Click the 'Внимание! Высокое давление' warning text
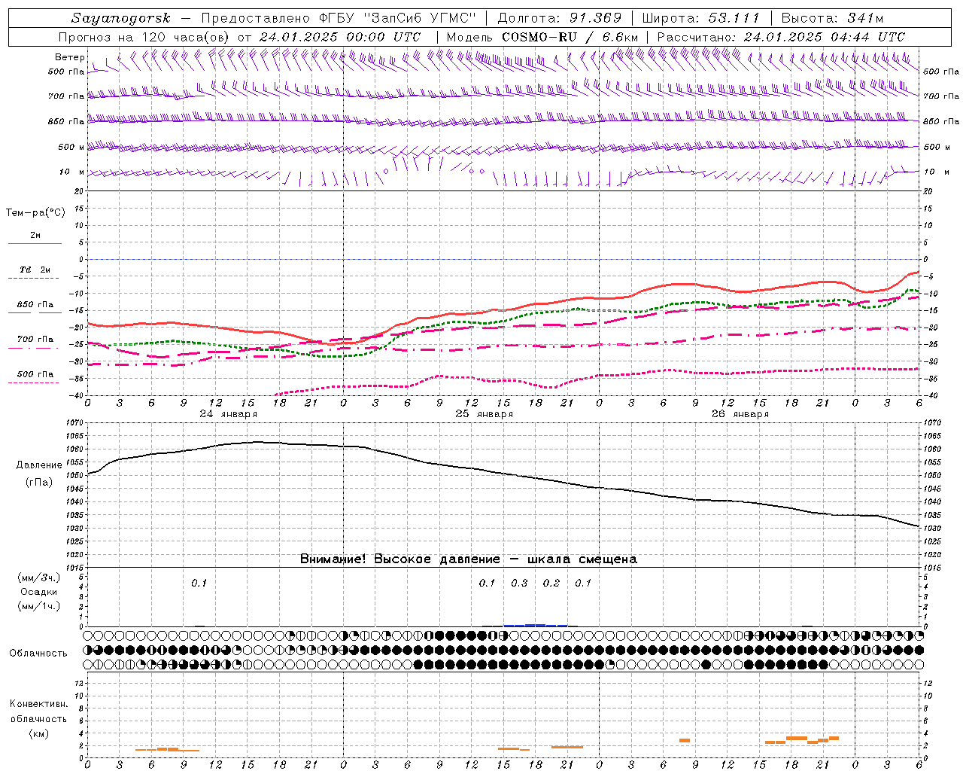This screenshot has height=771, width=963. 400,559
